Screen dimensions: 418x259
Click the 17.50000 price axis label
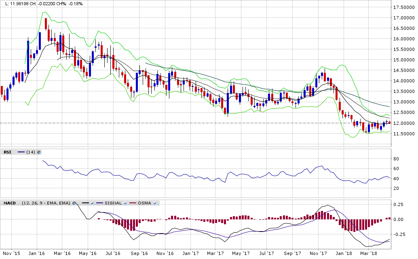[404, 7]
